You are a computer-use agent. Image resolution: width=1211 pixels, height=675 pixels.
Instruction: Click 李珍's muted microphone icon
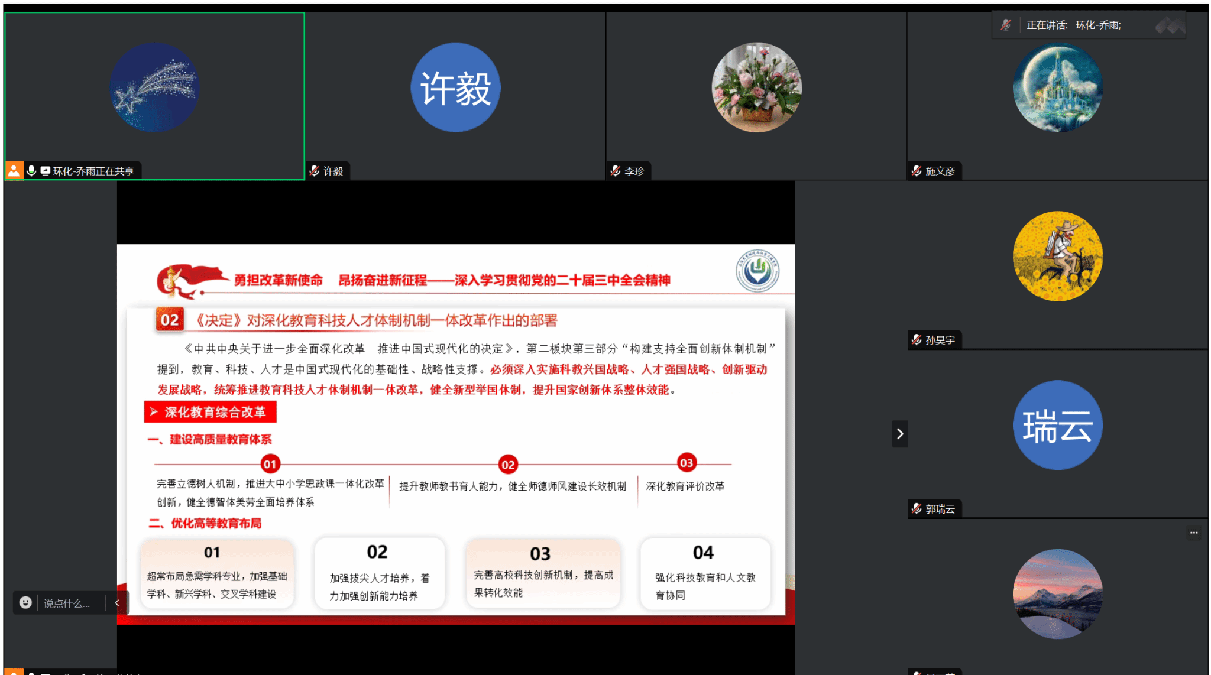click(x=616, y=171)
